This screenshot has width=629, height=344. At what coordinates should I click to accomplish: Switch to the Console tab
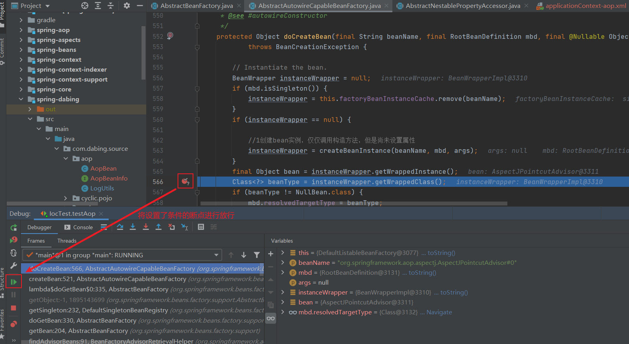pyautogui.click(x=78, y=227)
